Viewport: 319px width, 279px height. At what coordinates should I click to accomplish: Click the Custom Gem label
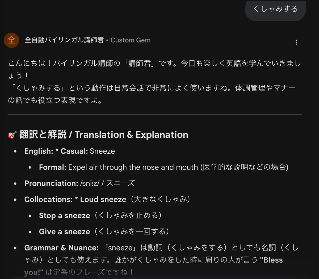131,40
